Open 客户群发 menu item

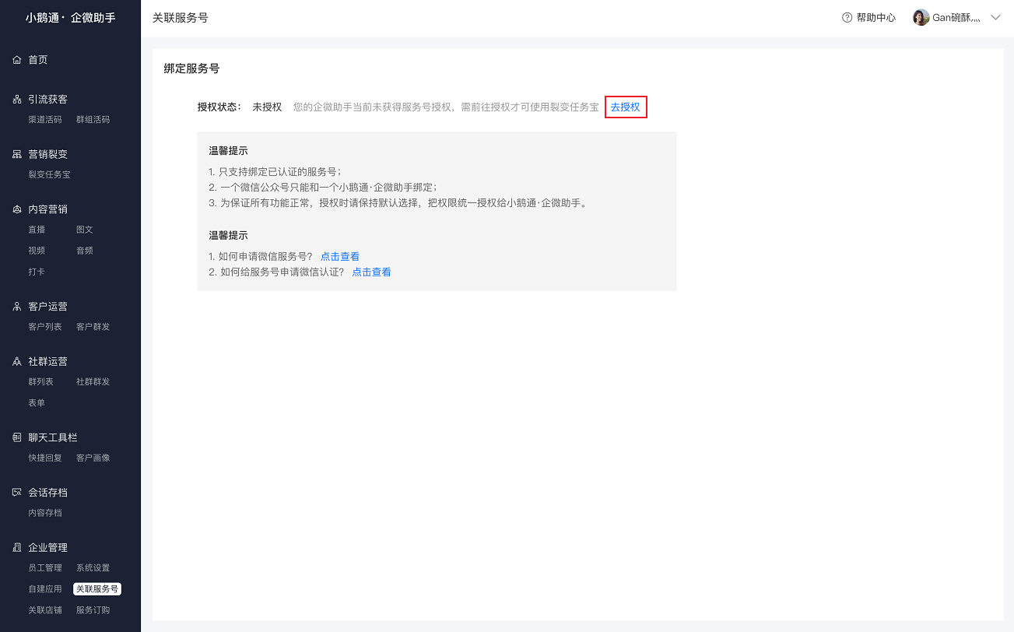(93, 327)
